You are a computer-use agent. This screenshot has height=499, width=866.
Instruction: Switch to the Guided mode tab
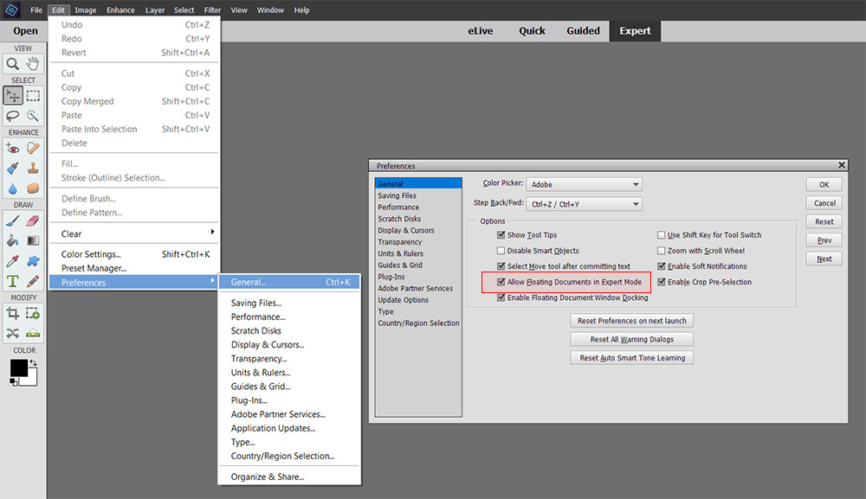point(583,31)
